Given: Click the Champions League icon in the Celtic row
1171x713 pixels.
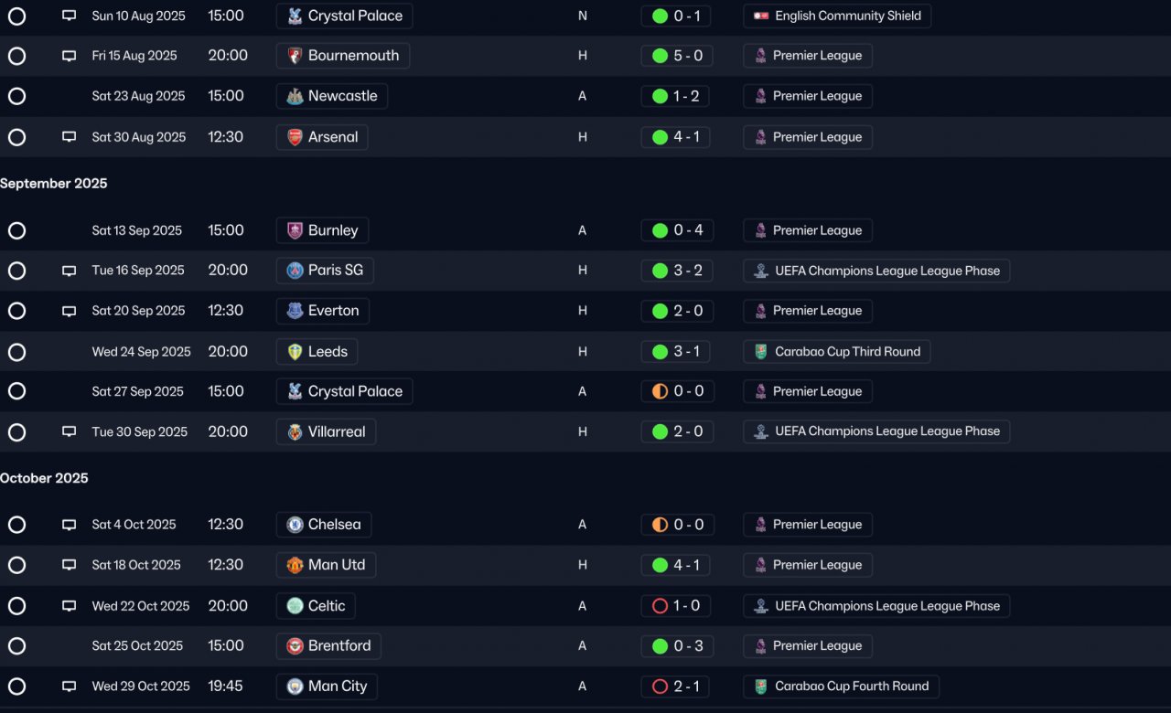Looking at the screenshot, I should point(761,606).
